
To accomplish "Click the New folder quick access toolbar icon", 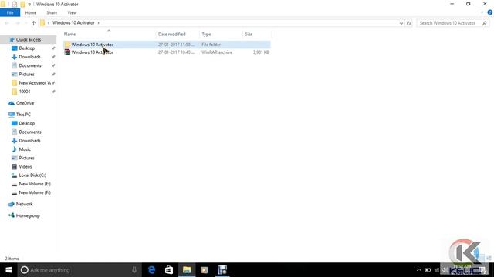I will (x=22, y=4).
